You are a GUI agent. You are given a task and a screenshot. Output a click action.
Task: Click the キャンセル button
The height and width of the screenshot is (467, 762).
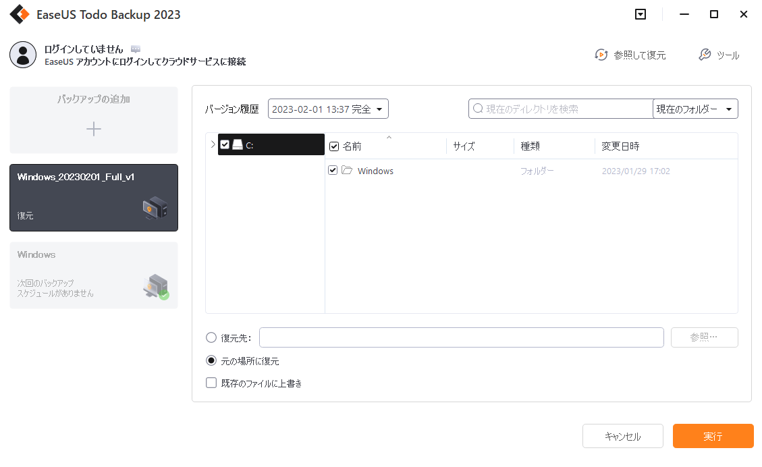622,436
